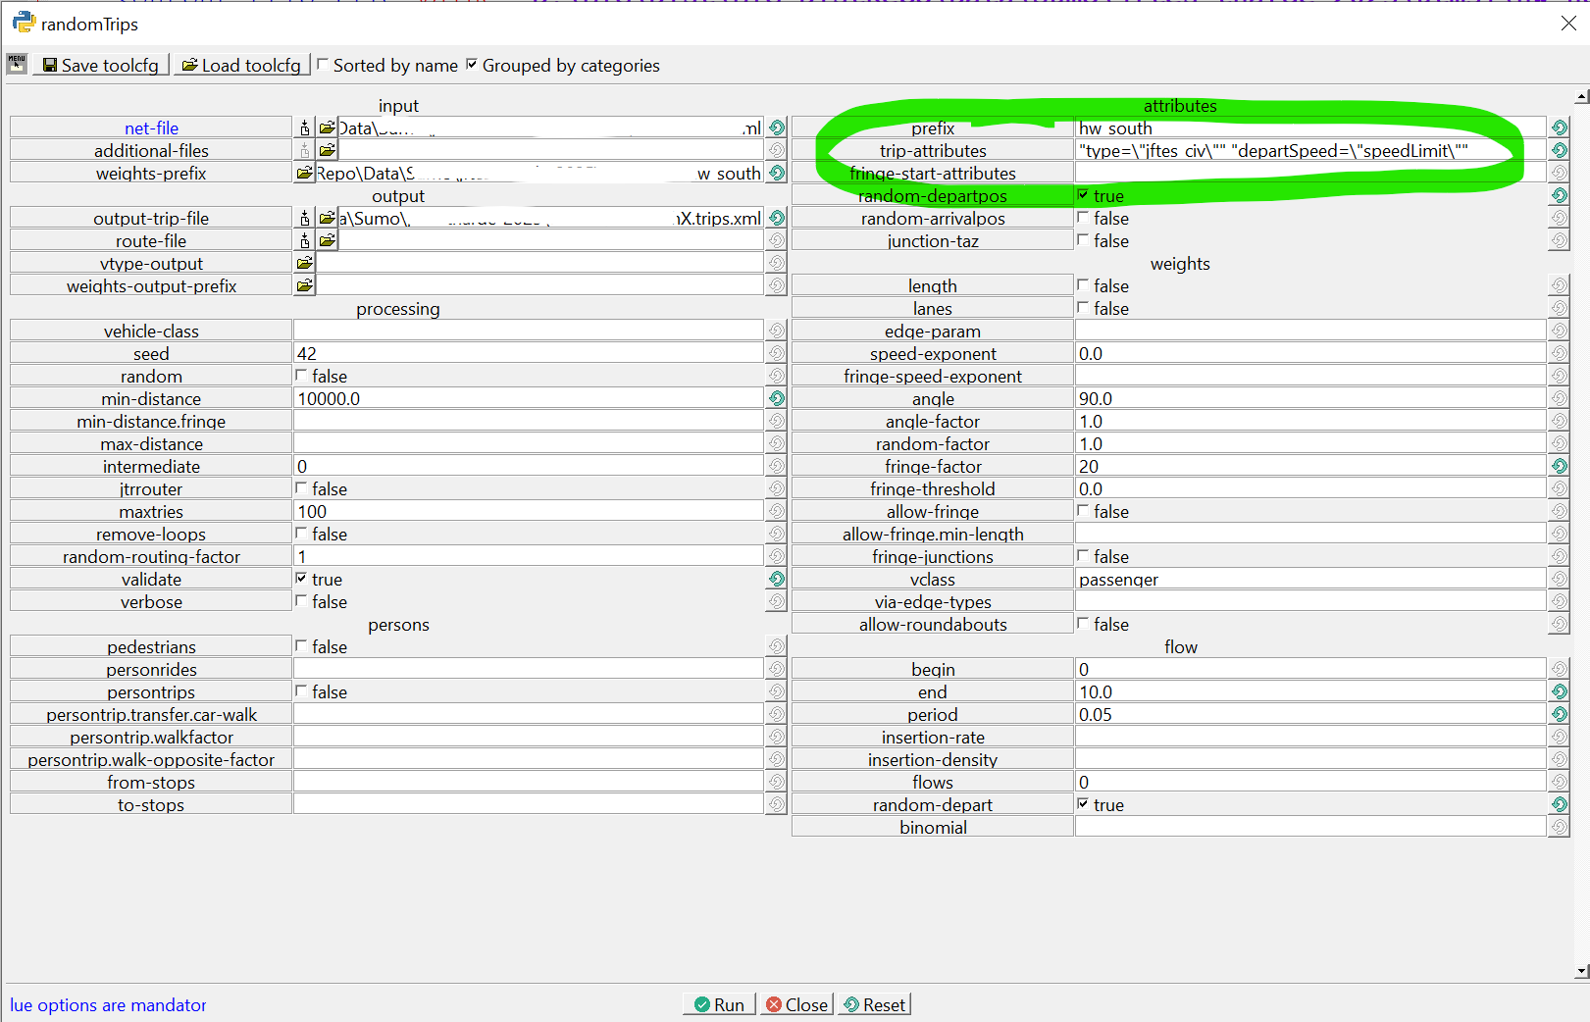Enable the remove-loops checkbox
The image size is (1590, 1022).
(x=301, y=534)
